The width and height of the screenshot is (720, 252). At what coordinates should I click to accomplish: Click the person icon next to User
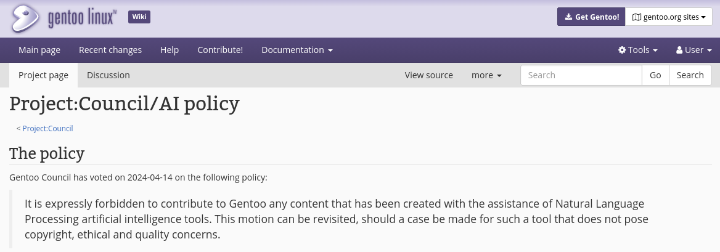[x=679, y=50]
